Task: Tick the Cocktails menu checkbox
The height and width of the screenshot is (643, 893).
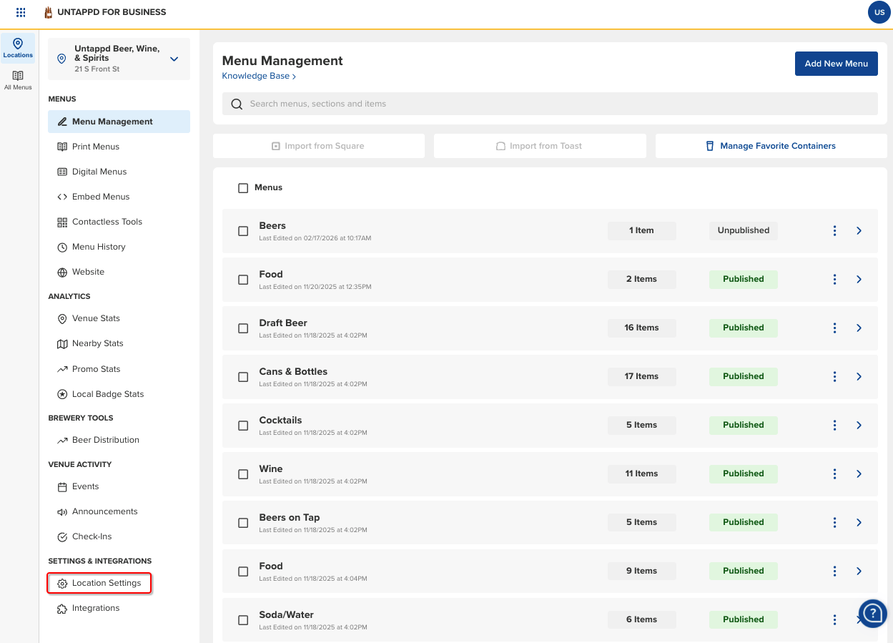Action: point(243,425)
